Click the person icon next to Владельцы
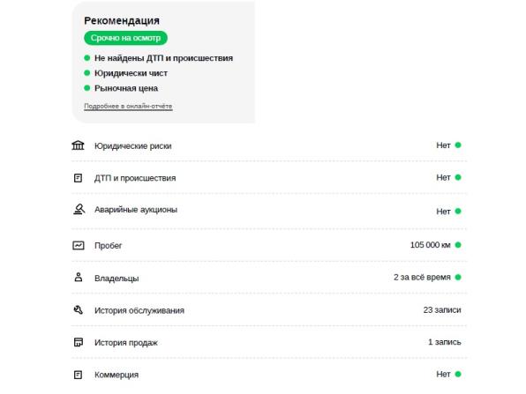Screen dimensions: 526x394 [79, 278]
